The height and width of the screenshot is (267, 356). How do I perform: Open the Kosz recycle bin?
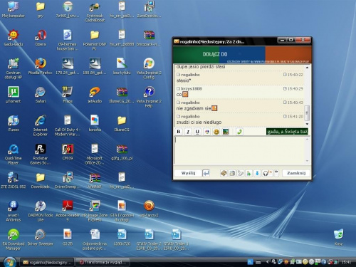coord(338,237)
